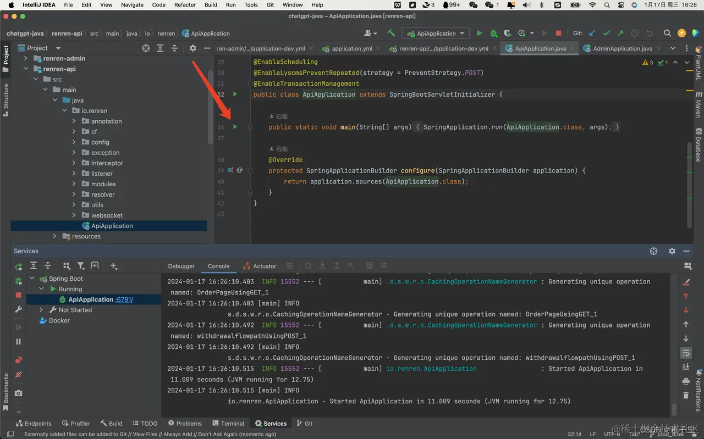Click the io.renren.ApiApplication logger link in console
This screenshot has width=704, height=439.
(x=431, y=369)
